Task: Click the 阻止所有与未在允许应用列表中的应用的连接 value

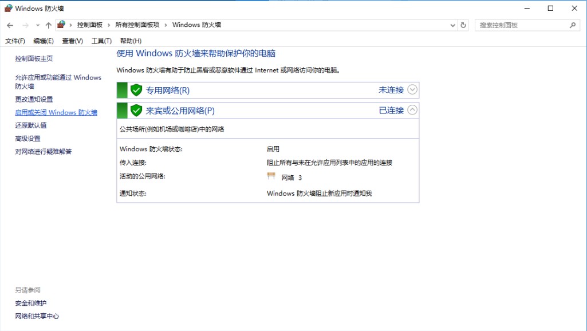Action: click(x=329, y=163)
